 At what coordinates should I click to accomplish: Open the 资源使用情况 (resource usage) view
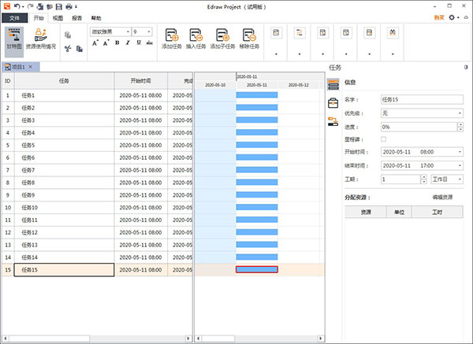pos(40,39)
